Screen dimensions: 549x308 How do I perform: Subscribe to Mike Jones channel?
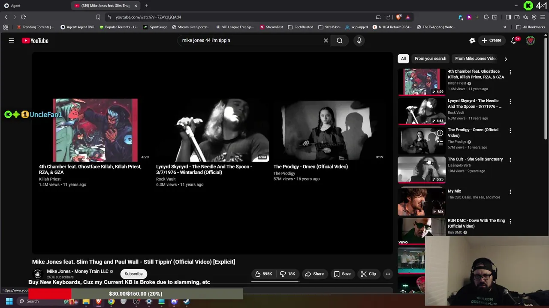(134, 274)
